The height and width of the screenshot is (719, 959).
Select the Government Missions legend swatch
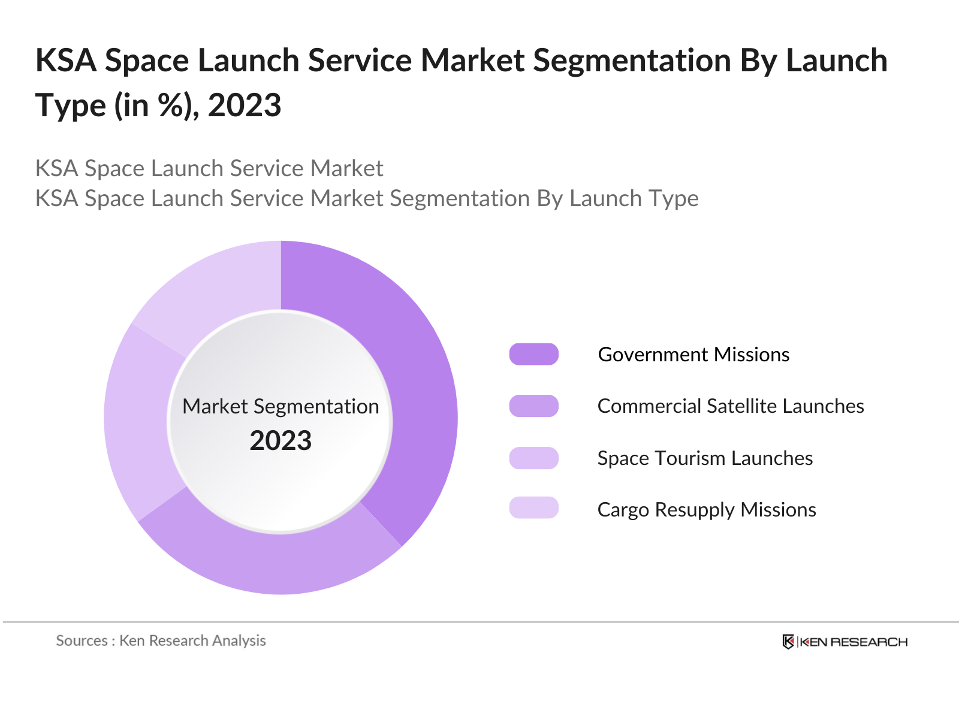pos(535,354)
